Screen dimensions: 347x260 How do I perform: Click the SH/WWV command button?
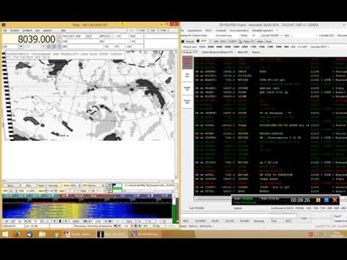(200, 221)
